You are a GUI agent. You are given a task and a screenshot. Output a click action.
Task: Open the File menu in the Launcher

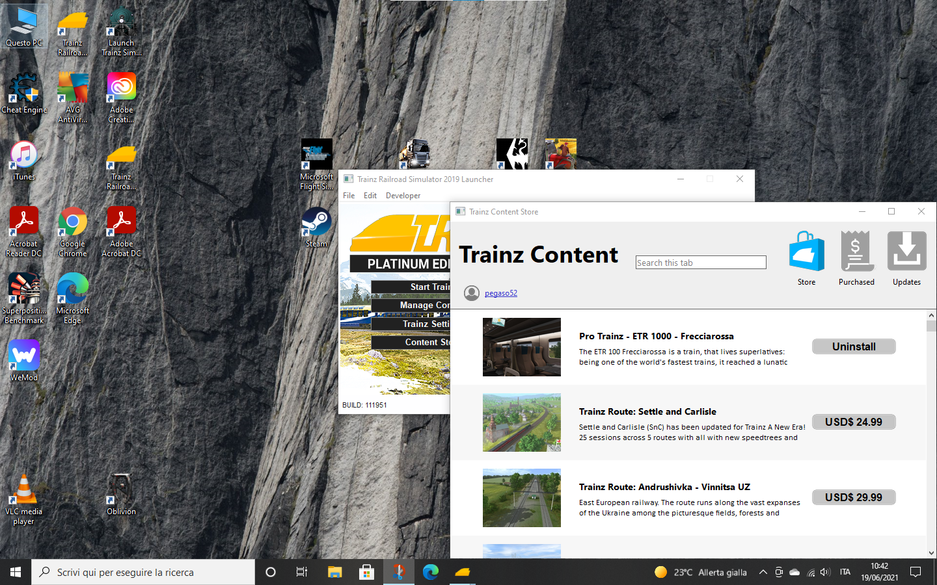tap(349, 196)
